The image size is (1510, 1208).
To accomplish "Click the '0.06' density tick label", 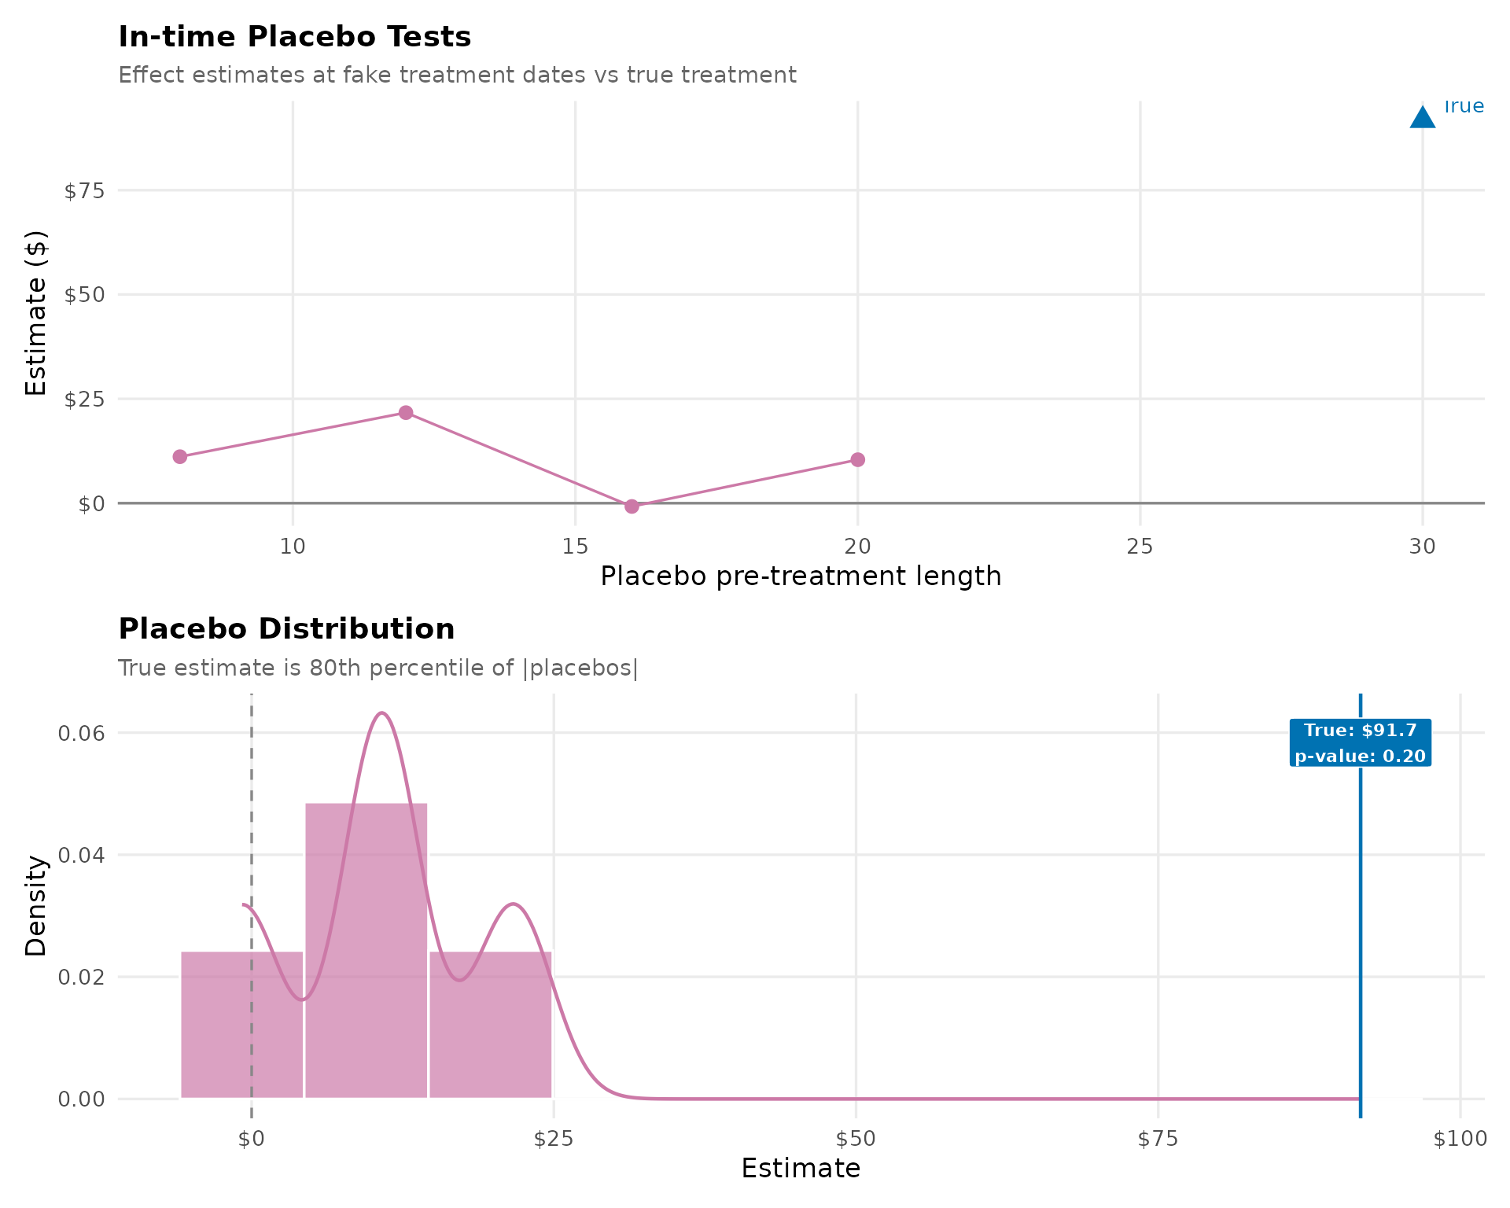I will pos(81,734).
